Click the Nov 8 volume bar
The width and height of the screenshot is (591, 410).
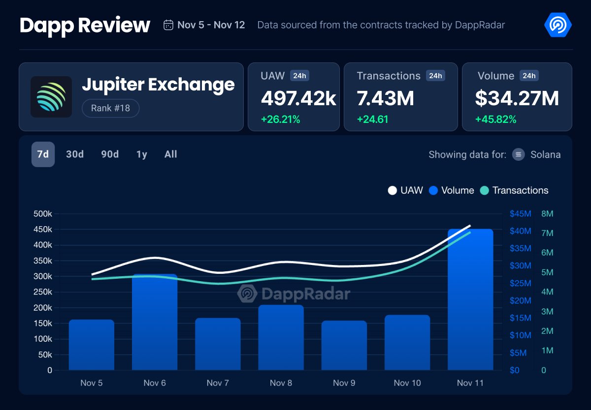(281, 337)
